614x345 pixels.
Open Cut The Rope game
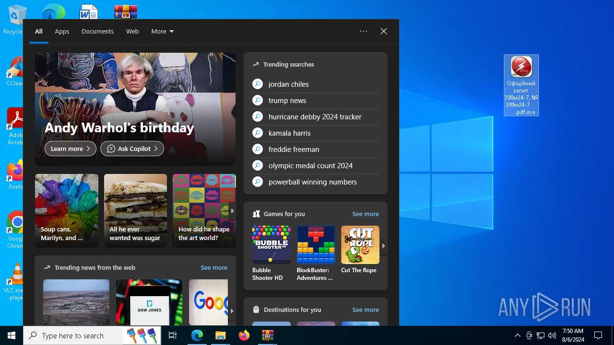click(360, 250)
